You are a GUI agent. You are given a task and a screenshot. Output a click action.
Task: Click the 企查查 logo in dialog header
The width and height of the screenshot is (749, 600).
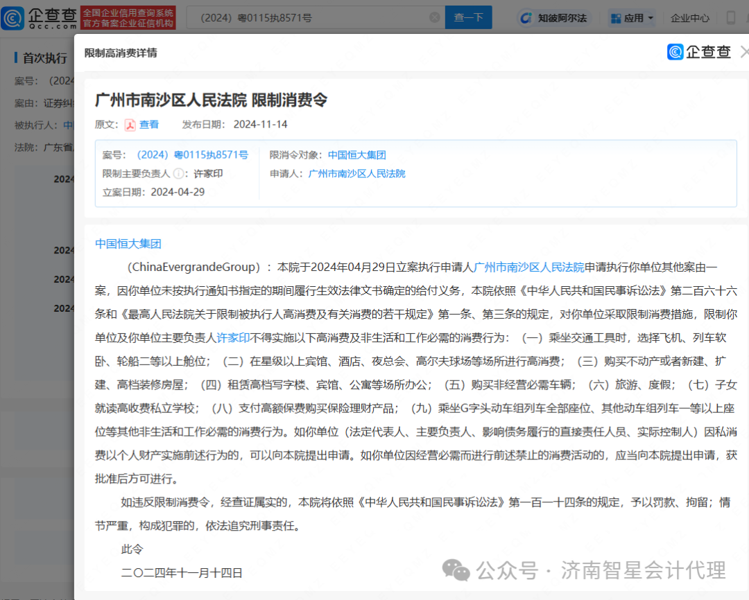699,51
